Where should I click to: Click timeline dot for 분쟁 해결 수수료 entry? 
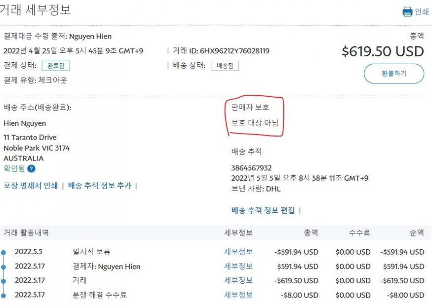tap(3, 296)
